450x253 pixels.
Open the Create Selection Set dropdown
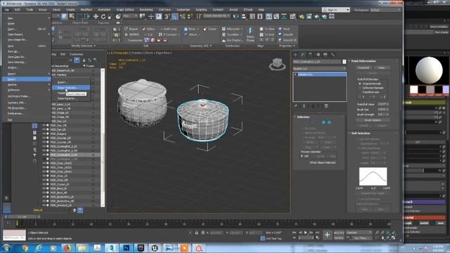(217, 15)
